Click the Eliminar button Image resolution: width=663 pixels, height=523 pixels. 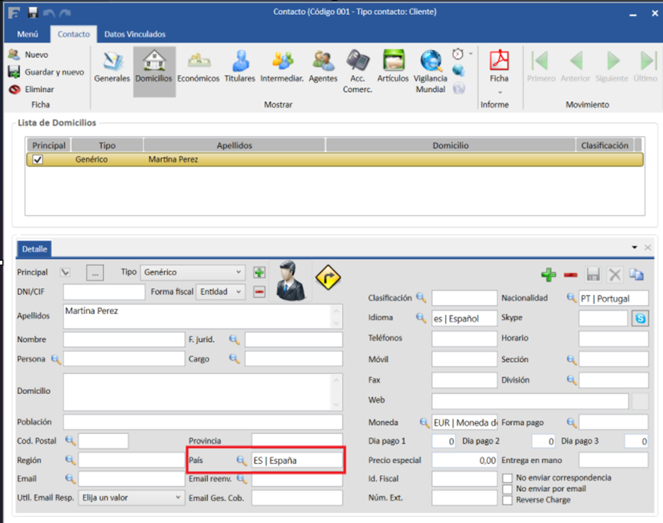31,89
